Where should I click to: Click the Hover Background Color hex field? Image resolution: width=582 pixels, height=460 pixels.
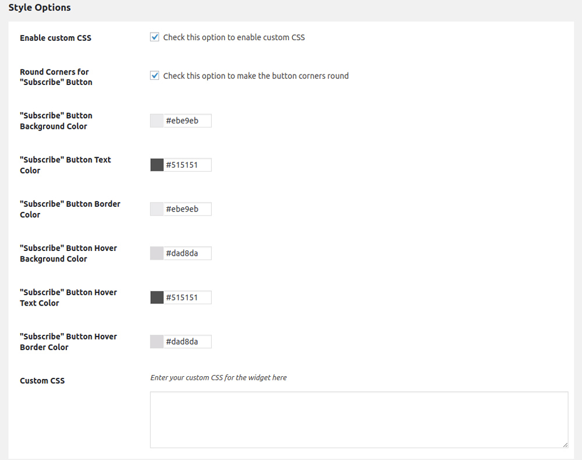187,253
